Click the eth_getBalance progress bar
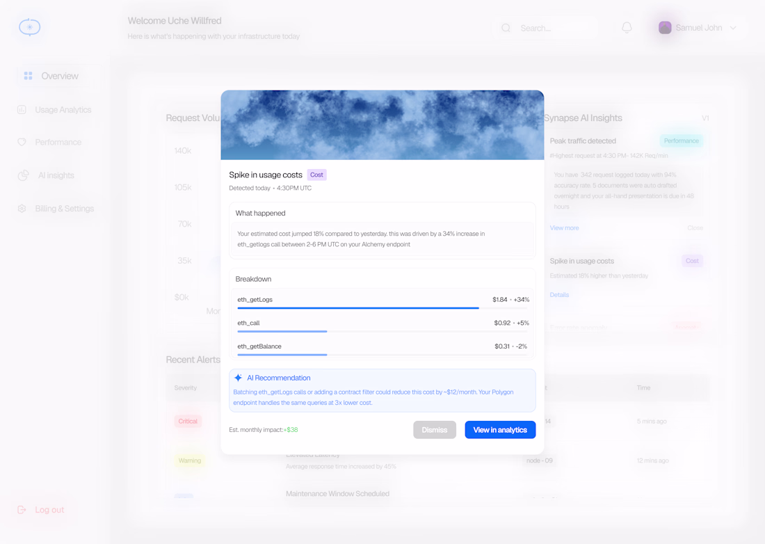The height and width of the screenshot is (544, 765). pyautogui.click(x=382, y=355)
